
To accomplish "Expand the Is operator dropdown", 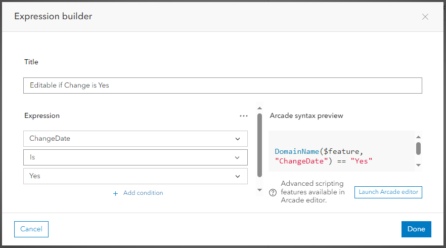I will 136,157.
